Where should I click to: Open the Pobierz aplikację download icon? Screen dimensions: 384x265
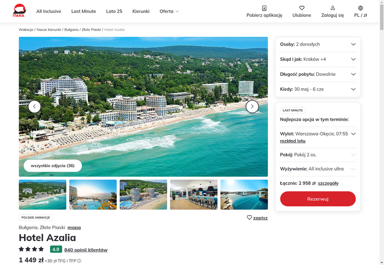tap(264, 8)
